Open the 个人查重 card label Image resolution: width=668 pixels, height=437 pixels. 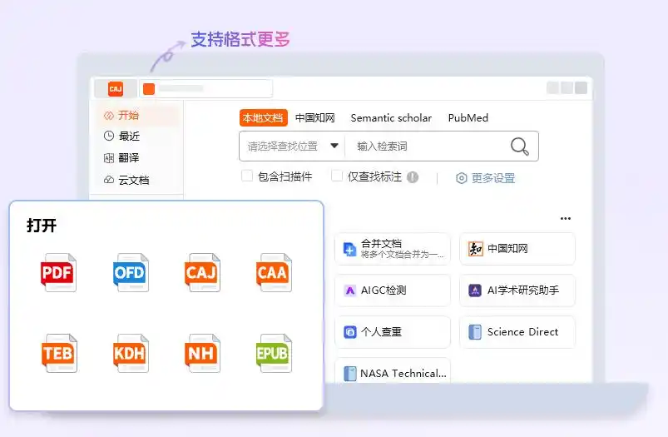381,331
